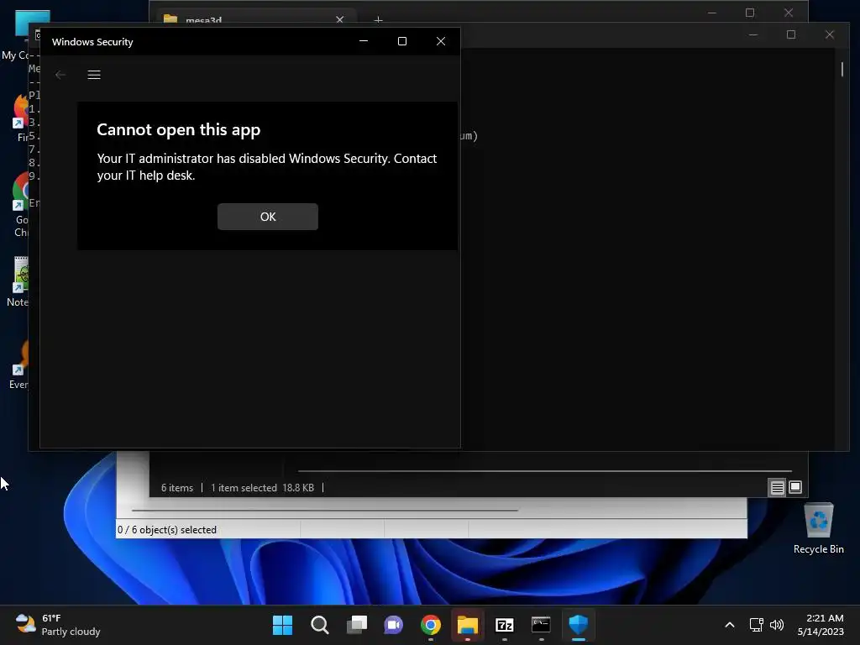Open Task View on the taskbar
The image size is (860, 645).
[356, 625]
